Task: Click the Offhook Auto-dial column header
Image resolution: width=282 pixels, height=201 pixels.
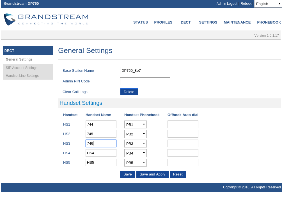Action: click(x=183, y=115)
